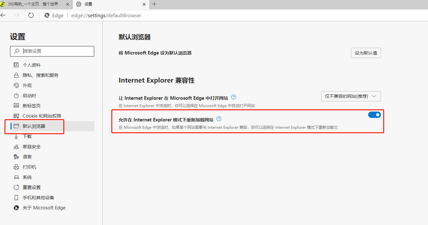The image size is (428, 225).
Task: Open the 仅不兼容的网站(推荐) dropdown
Action: tap(351, 96)
